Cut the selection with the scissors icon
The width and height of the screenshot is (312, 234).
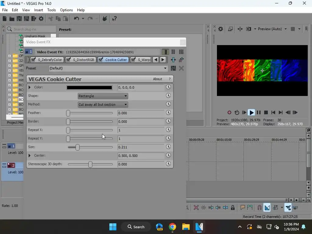coord(51,19)
